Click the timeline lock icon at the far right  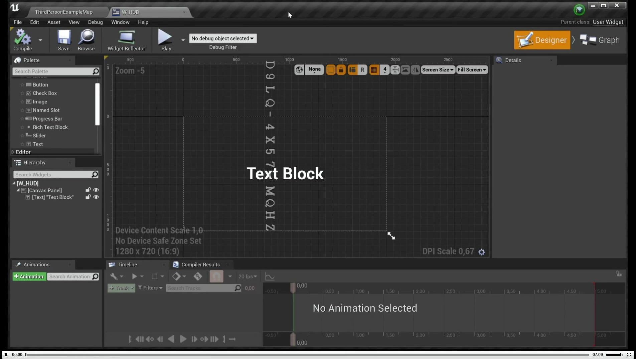619,274
